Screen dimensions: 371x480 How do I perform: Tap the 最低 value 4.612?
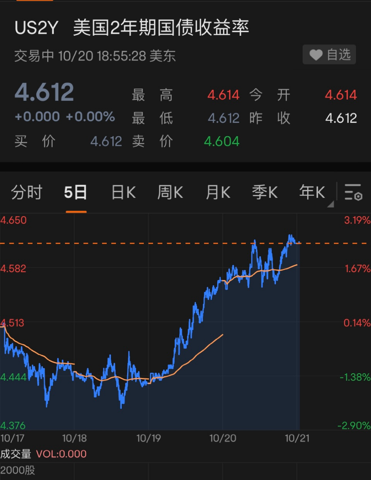coord(223,118)
